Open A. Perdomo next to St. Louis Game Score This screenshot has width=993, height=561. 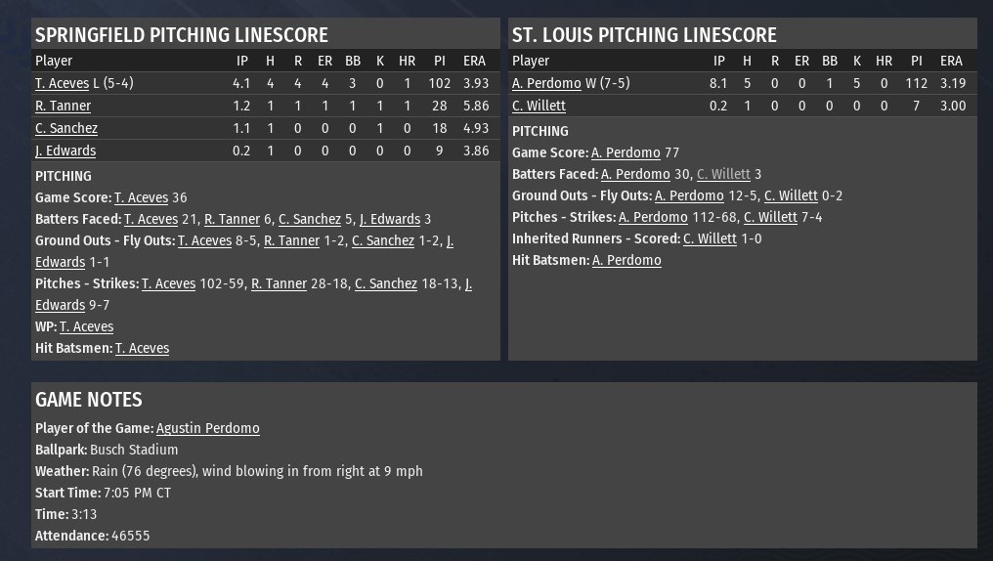626,152
